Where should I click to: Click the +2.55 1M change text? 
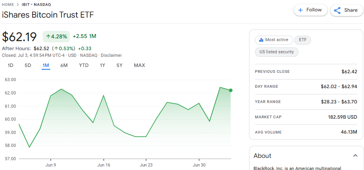click(84, 36)
